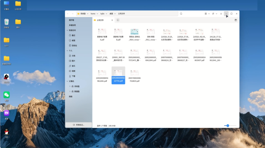This screenshot has width=265, height=148.
Task: Open 保护箱 in the sidebar
Action: pyautogui.click(x=71, y=20)
